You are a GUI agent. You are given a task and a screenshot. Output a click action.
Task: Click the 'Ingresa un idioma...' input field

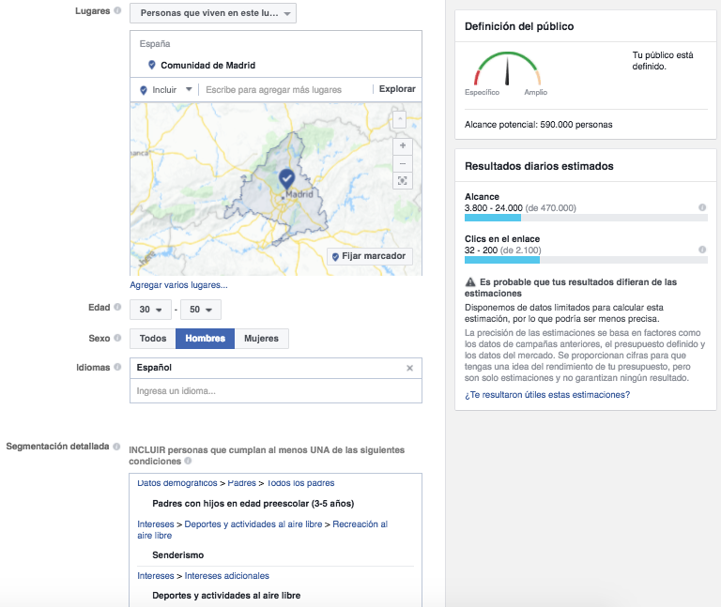coord(275,390)
